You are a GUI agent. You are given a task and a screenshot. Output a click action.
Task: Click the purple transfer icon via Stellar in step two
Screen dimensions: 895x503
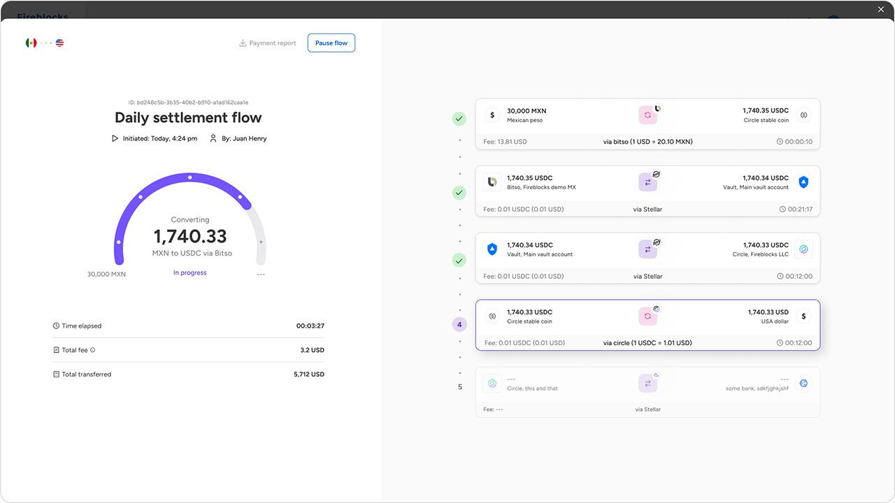pos(647,182)
